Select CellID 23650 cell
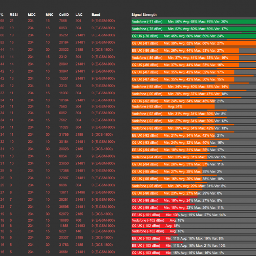Screen dimensions: 256x256 tap(64, 163)
